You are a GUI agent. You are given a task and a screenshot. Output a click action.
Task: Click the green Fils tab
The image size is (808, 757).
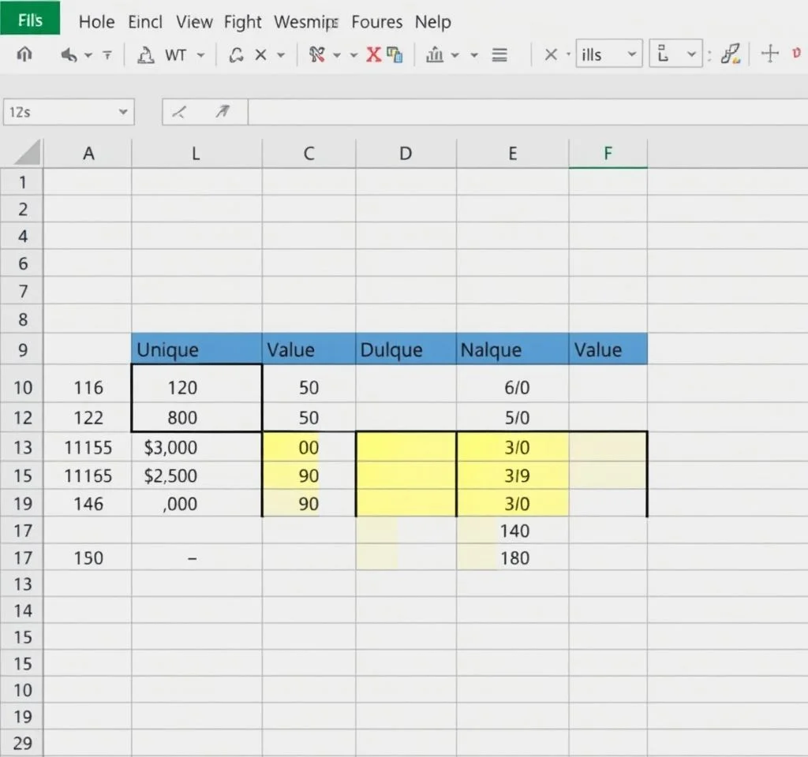coord(30,19)
